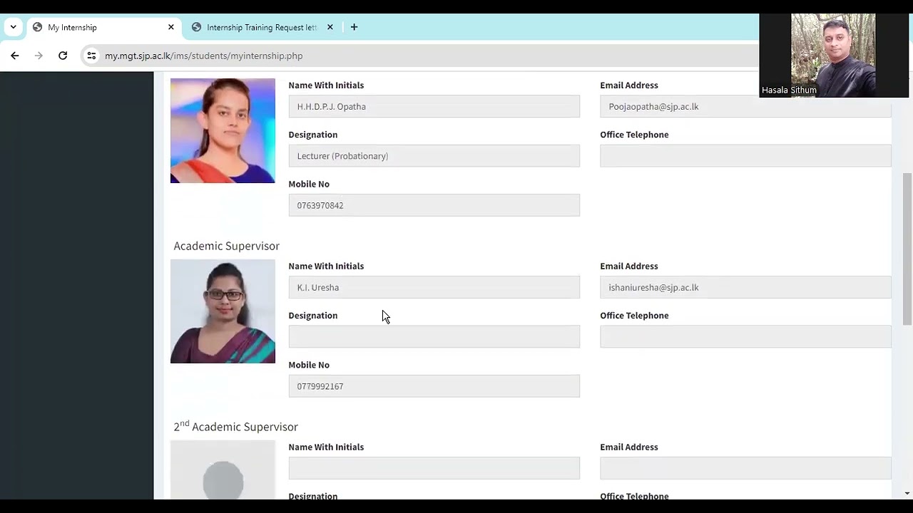Switch to the My Internship tab
This screenshot has height=513, width=913.
tap(103, 27)
